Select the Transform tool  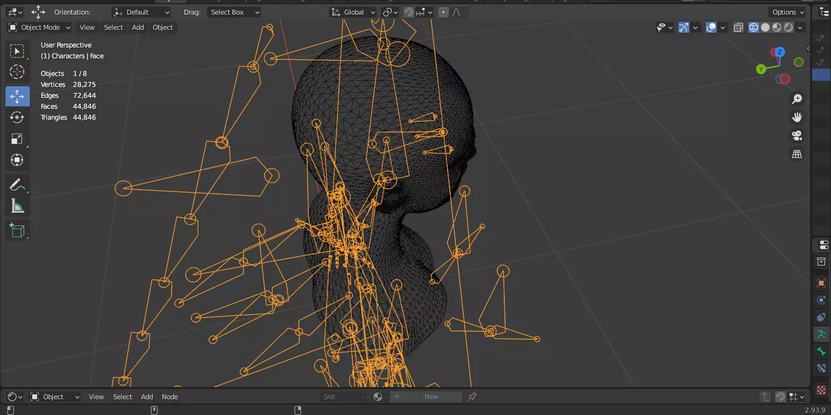(17, 160)
